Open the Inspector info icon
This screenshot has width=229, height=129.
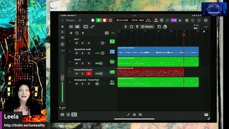click(68, 115)
